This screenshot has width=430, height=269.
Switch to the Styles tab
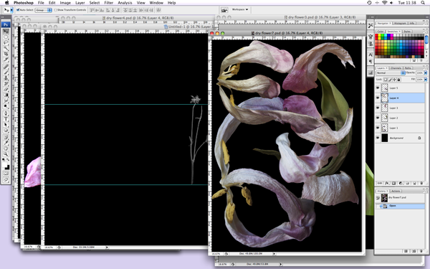(x=407, y=32)
